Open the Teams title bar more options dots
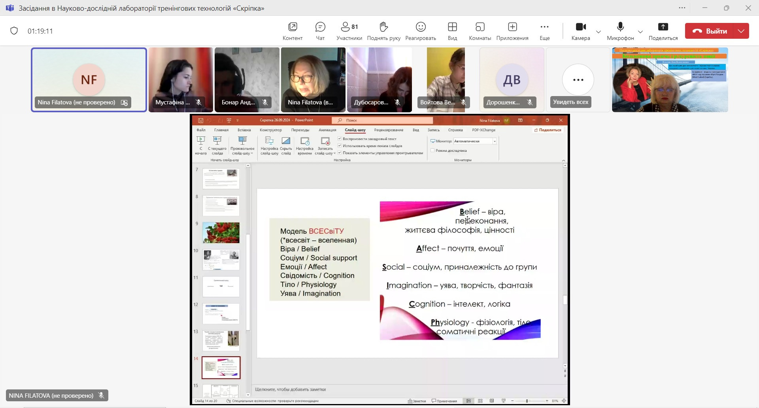Screen dimensions: 759x408 [x=682, y=8]
